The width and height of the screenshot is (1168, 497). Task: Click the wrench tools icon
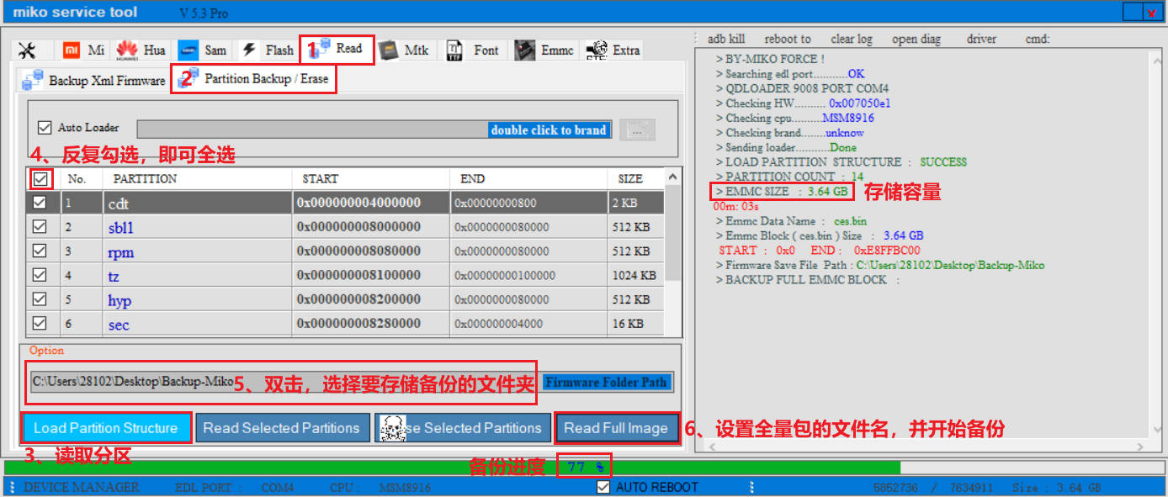click(x=27, y=50)
